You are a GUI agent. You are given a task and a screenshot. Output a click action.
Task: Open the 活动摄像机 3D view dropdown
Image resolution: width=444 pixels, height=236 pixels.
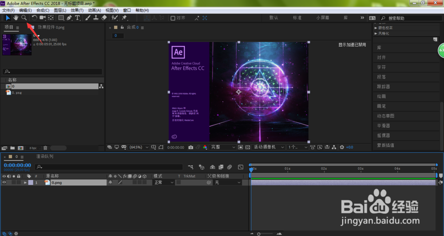(269, 147)
